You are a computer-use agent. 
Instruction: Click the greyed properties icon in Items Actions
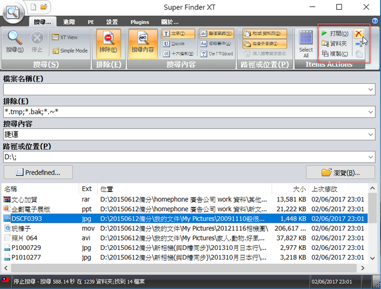(x=359, y=54)
